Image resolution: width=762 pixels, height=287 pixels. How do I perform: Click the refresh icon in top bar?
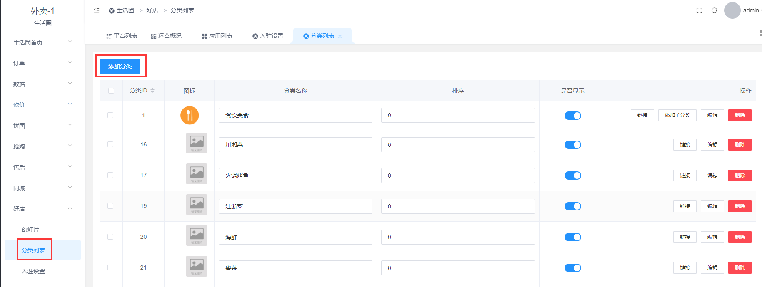click(x=715, y=10)
